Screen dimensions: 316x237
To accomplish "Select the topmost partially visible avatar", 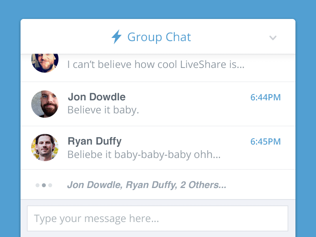I will (x=45, y=63).
